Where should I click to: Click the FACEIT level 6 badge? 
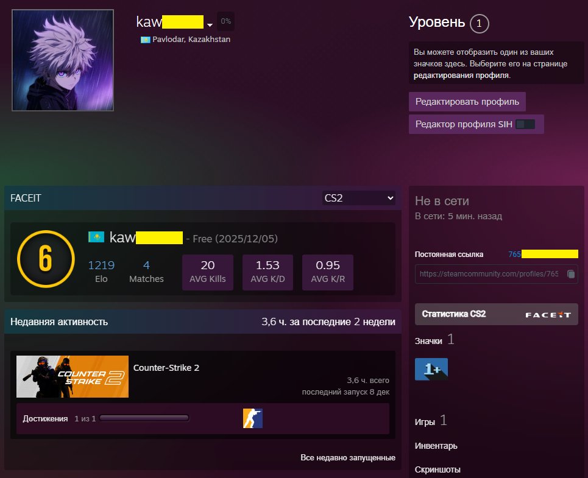[x=45, y=259]
